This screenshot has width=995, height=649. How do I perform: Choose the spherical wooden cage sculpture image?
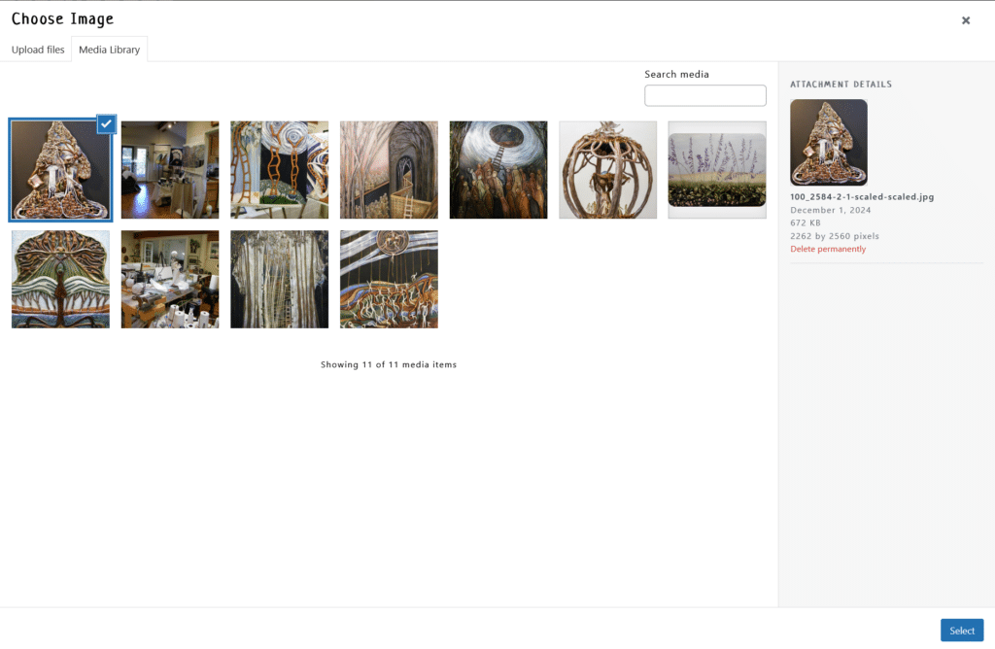pyautogui.click(x=607, y=170)
